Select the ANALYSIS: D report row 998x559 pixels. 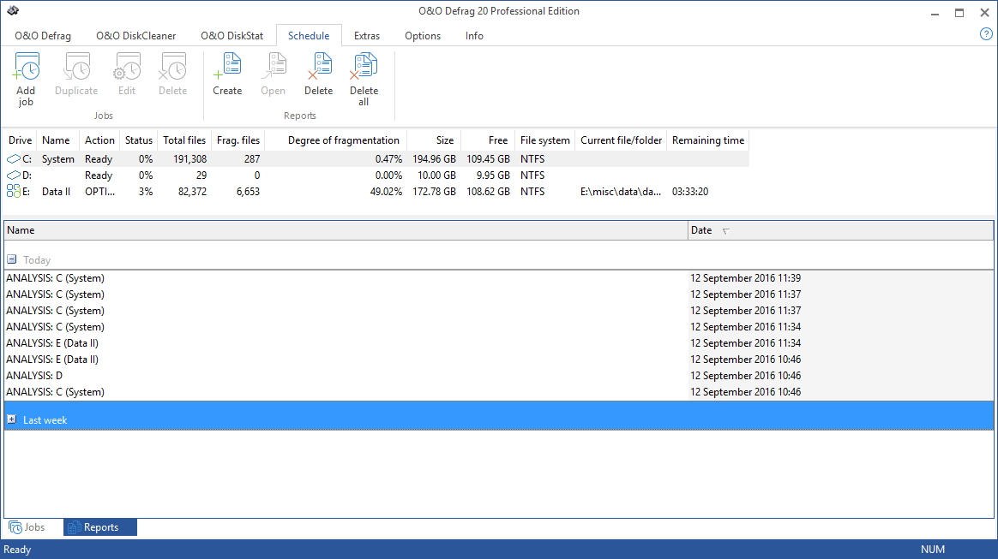tap(34, 376)
